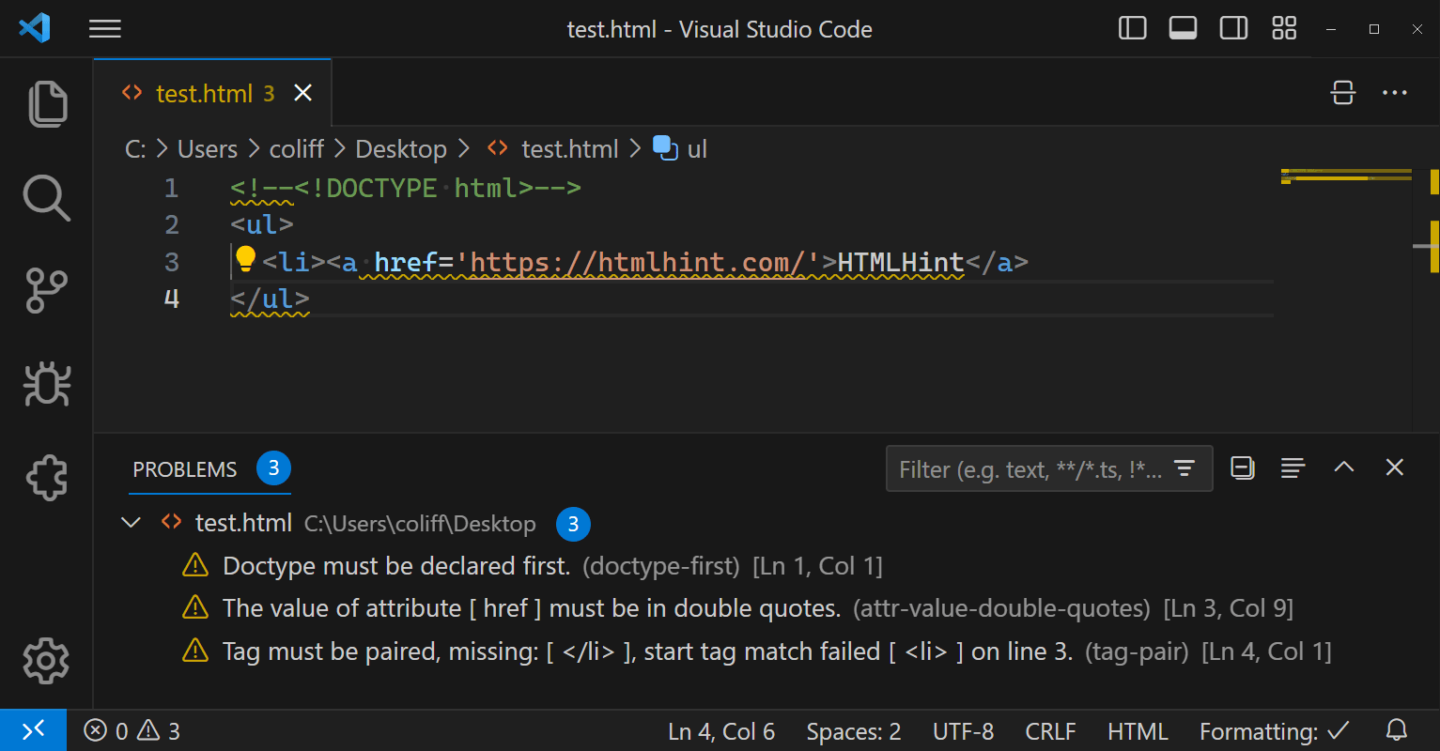This screenshot has width=1440, height=751.
Task: Change the HTML language mode
Action: 1138,730
